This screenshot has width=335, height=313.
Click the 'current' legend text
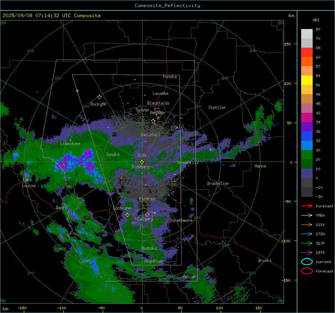point(323,262)
